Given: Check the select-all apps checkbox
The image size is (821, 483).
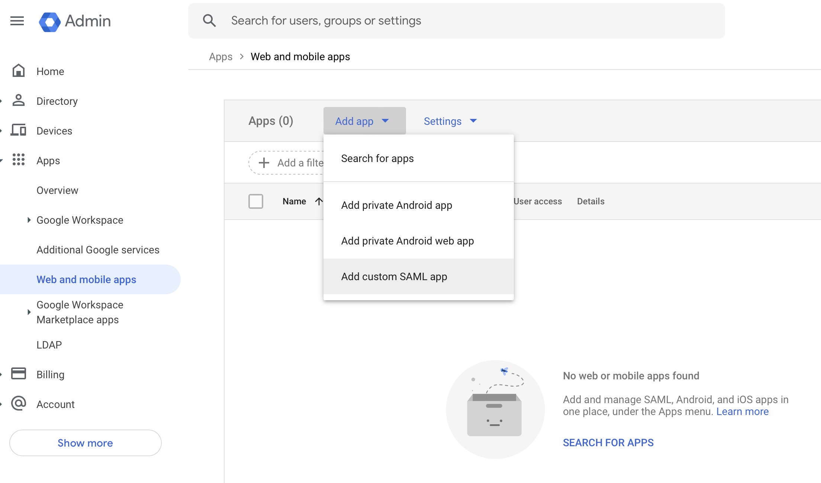Looking at the screenshot, I should [x=256, y=201].
